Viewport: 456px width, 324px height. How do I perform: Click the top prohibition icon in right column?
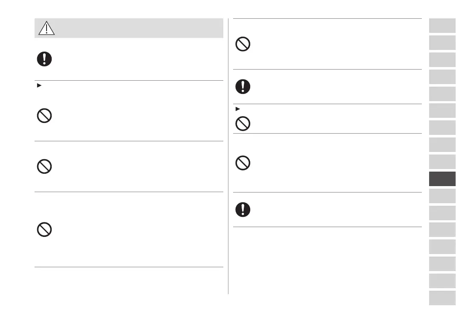pos(243,44)
